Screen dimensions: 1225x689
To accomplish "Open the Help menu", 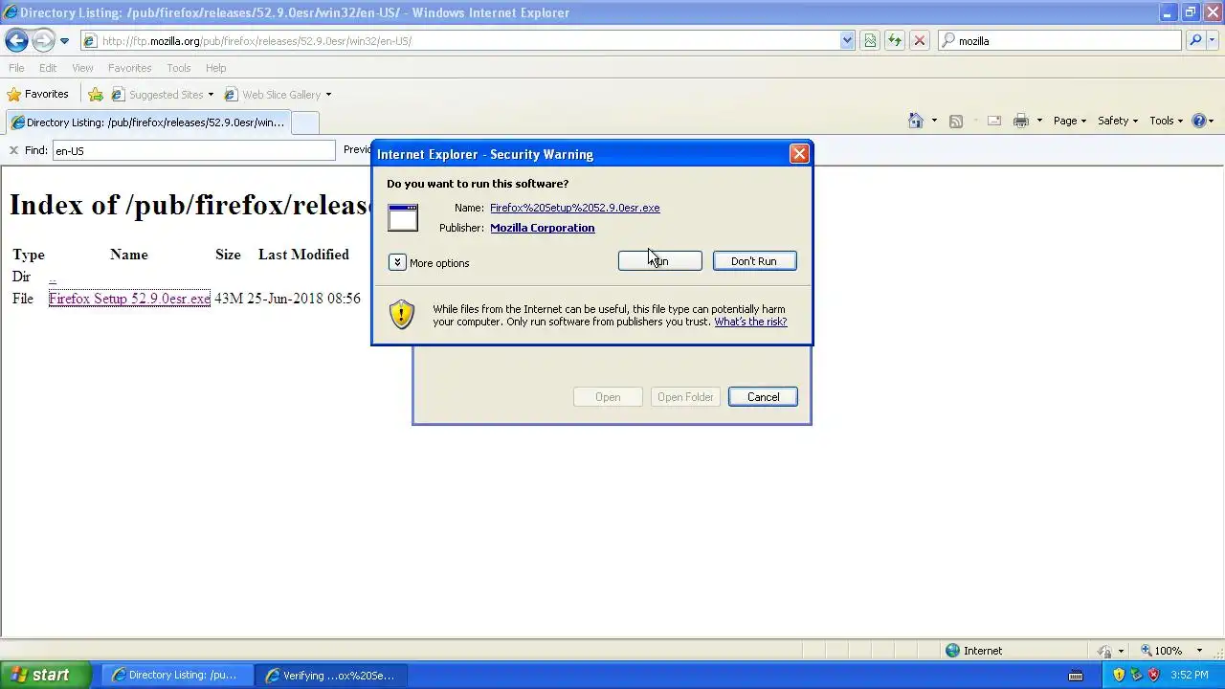I will [x=215, y=68].
